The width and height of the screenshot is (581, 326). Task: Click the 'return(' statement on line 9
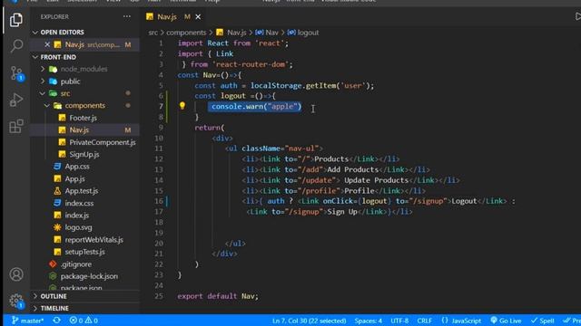tap(210, 128)
